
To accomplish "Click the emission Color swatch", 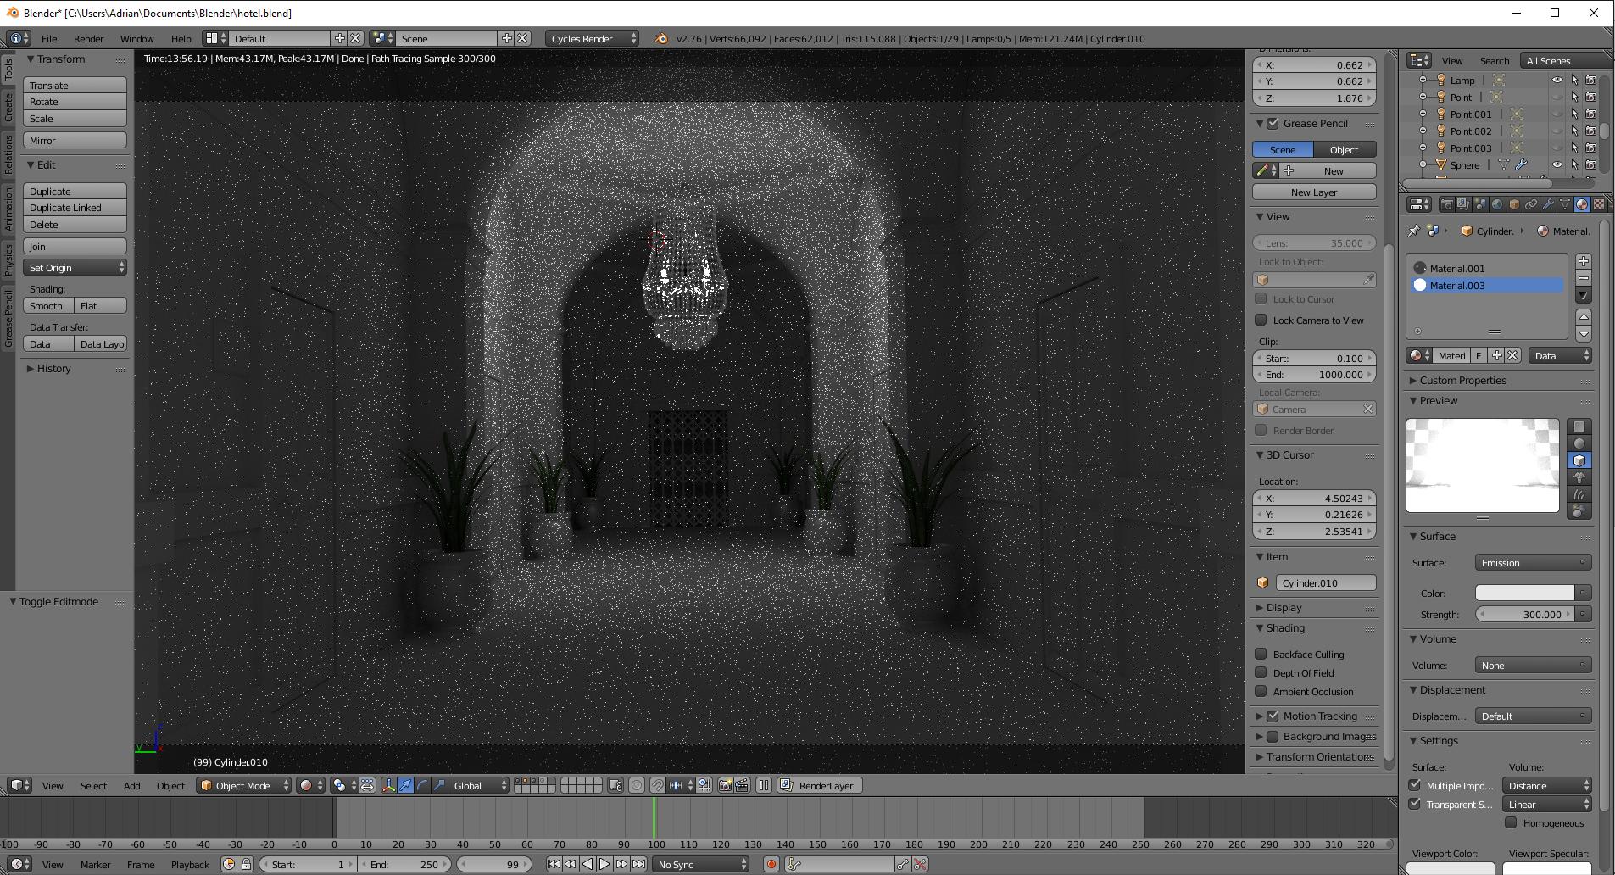I will [x=1524, y=593].
